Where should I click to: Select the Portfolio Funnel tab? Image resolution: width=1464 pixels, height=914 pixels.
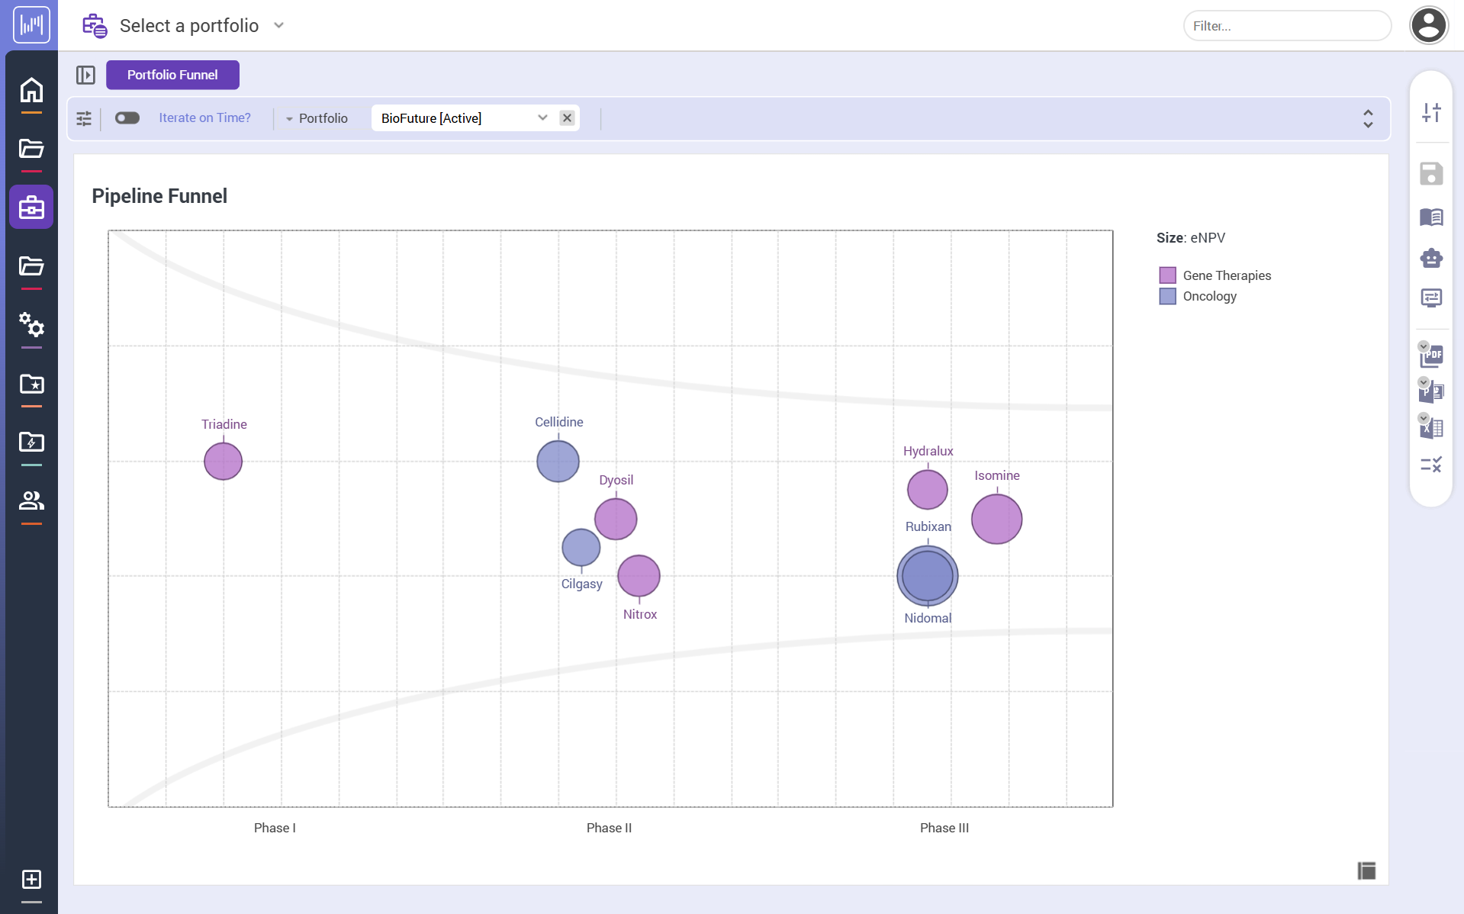coord(172,75)
